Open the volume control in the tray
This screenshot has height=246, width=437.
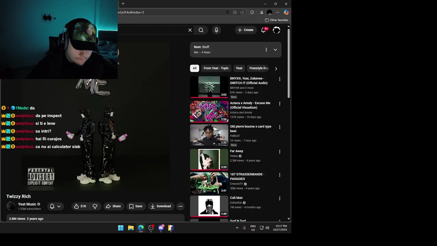tap(267, 228)
